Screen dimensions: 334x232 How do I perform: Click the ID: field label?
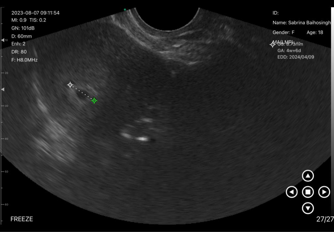pos(276,13)
